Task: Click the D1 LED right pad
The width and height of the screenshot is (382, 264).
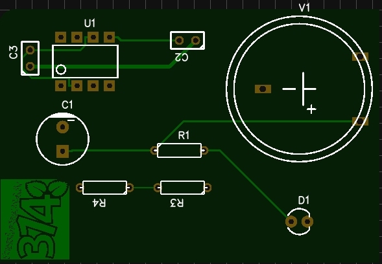Action: [x=307, y=222]
